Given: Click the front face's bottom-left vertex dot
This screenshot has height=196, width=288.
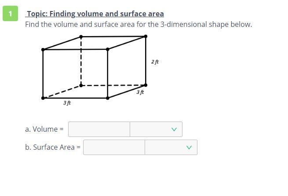Looking at the screenshot, I should [x=43, y=98].
